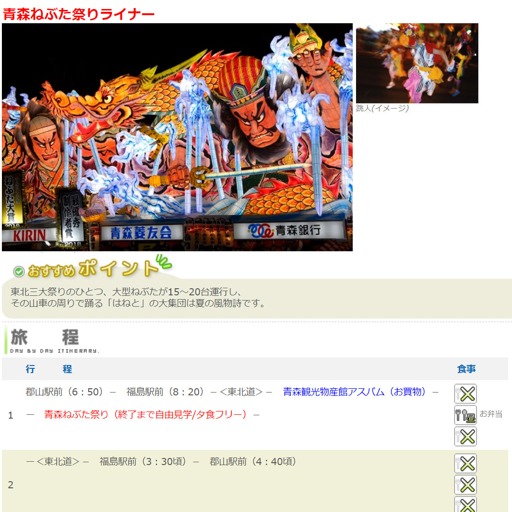Open the 青森観光物産館アスパム（お買物） link
The image size is (512, 512).
(354, 392)
